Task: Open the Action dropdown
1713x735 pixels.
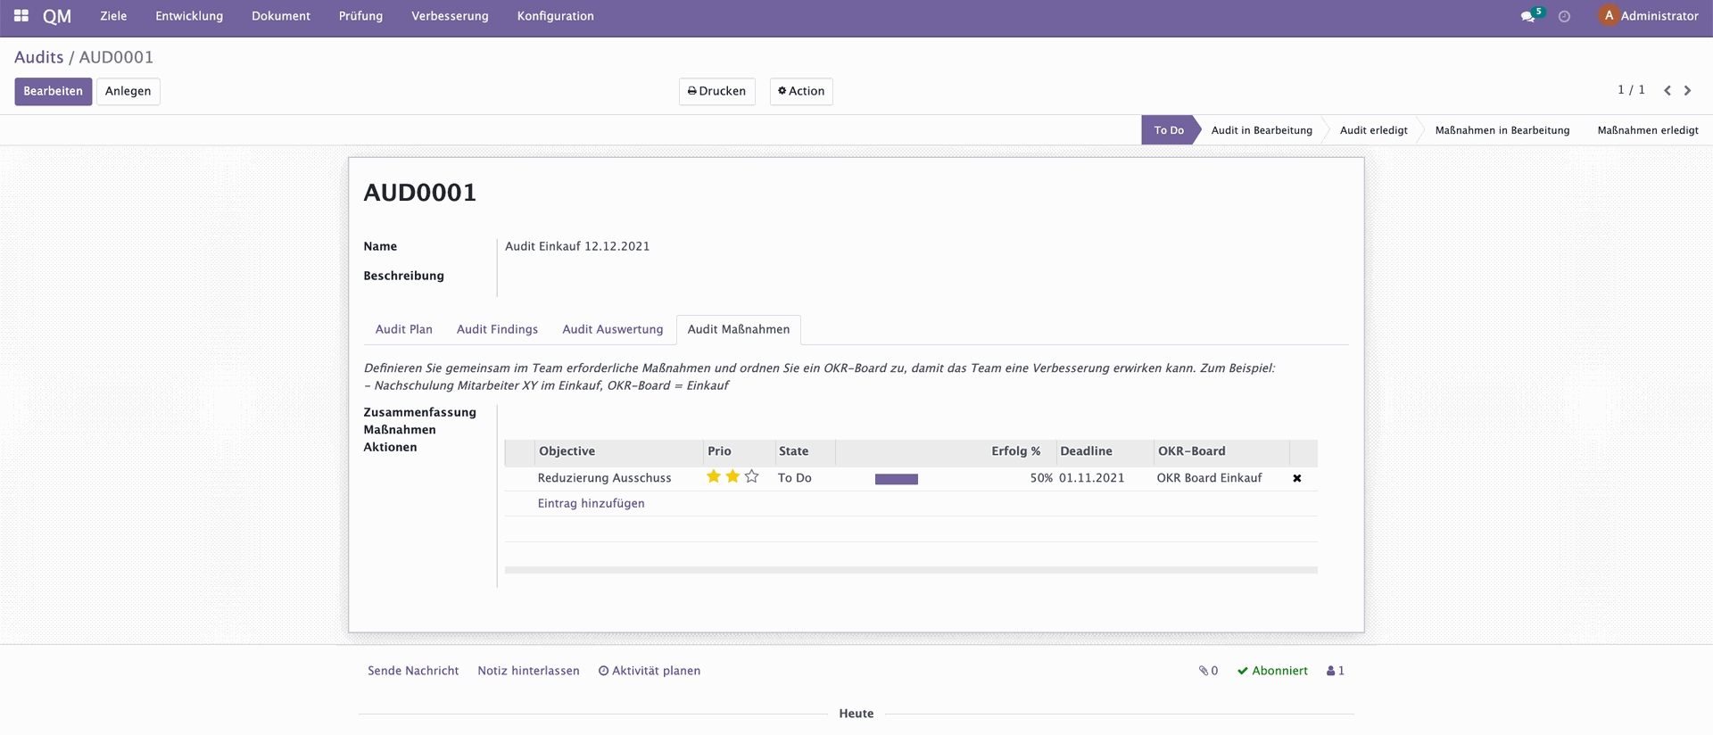Action: coord(801,91)
